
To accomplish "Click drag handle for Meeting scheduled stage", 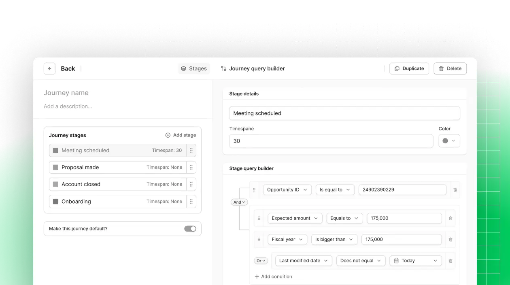I will [x=191, y=150].
